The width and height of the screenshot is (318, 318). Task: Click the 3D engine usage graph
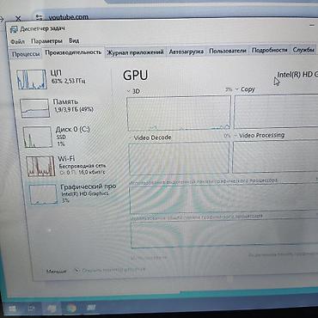(x=179, y=113)
